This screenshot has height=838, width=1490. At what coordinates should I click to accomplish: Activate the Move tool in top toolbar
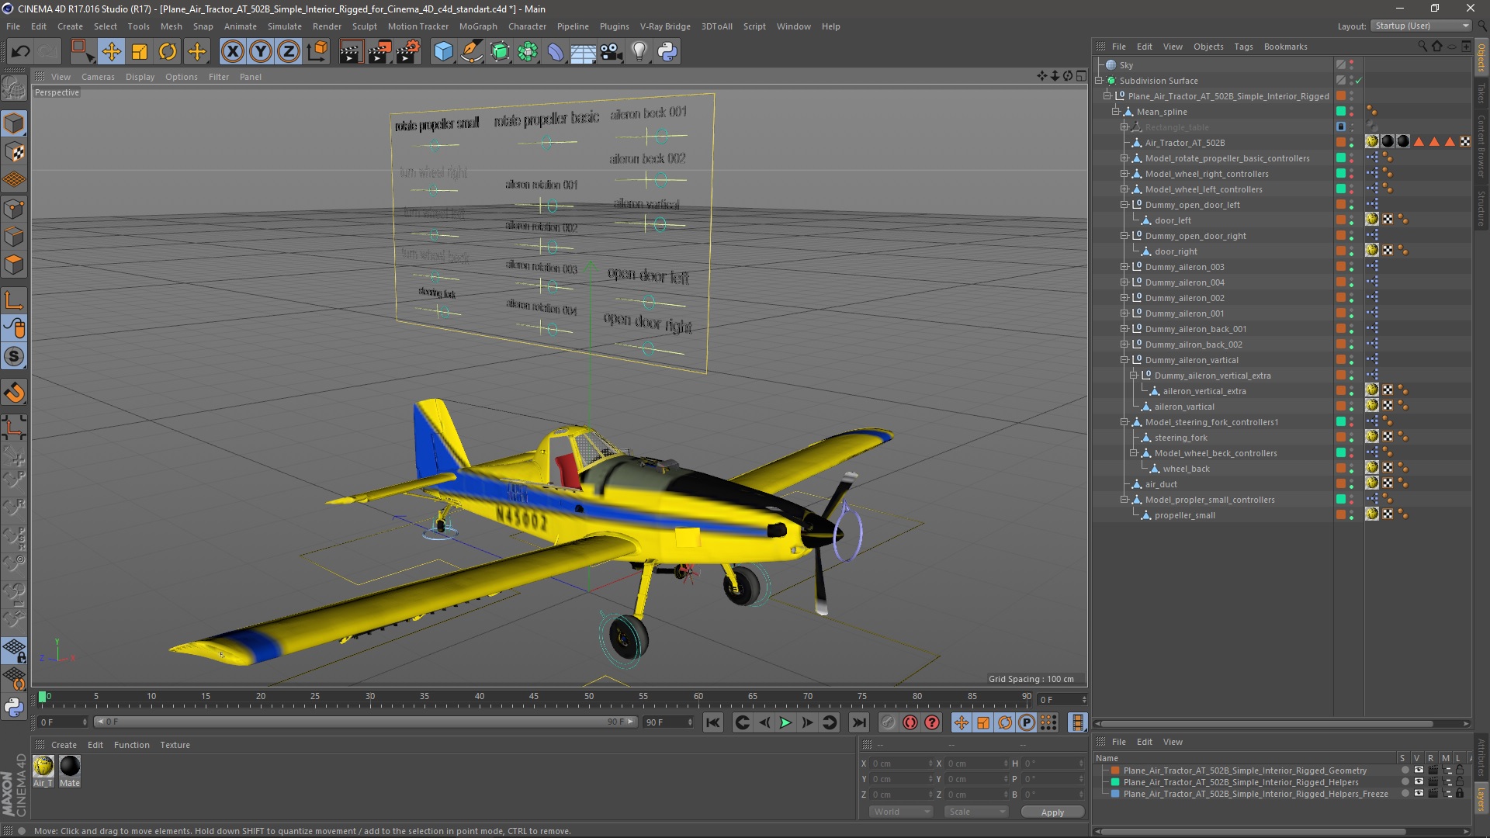(x=111, y=52)
